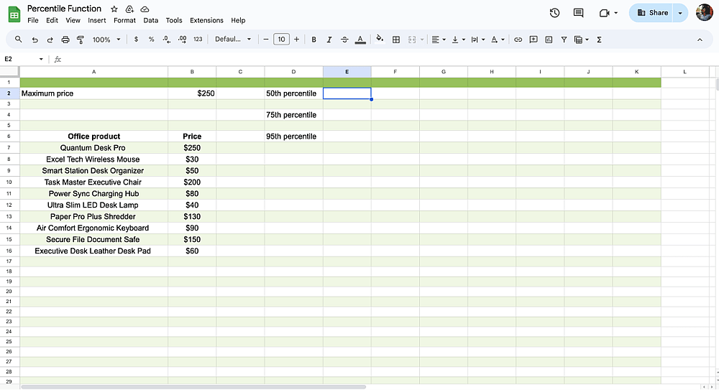Print the spreadsheet
Image resolution: width=719 pixels, height=390 pixels.
(x=65, y=40)
